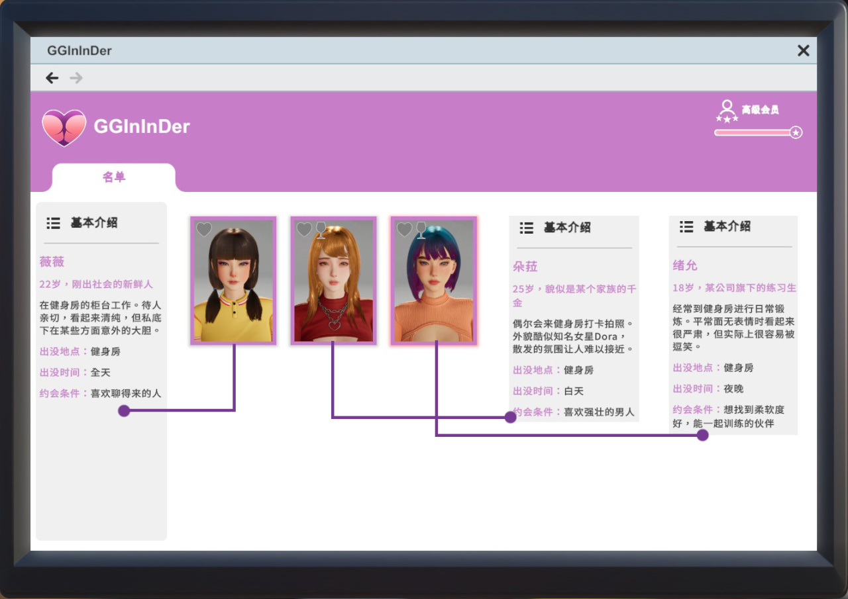Click the 基本介绍 heading above 薇薇

pos(94,223)
